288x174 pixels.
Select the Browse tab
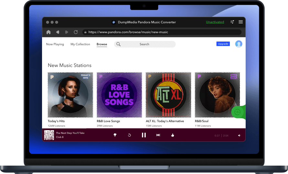tap(102, 44)
